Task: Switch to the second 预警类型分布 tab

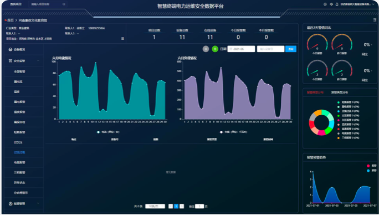Action: pos(339,93)
